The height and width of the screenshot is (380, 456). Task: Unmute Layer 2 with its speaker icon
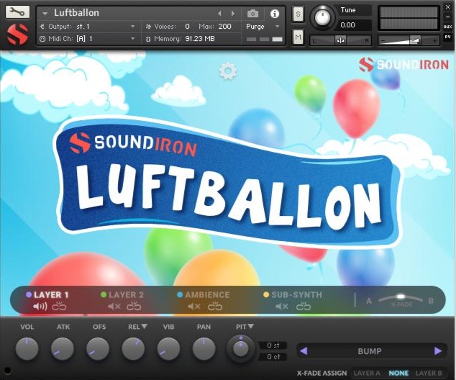click(x=114, y=307)
